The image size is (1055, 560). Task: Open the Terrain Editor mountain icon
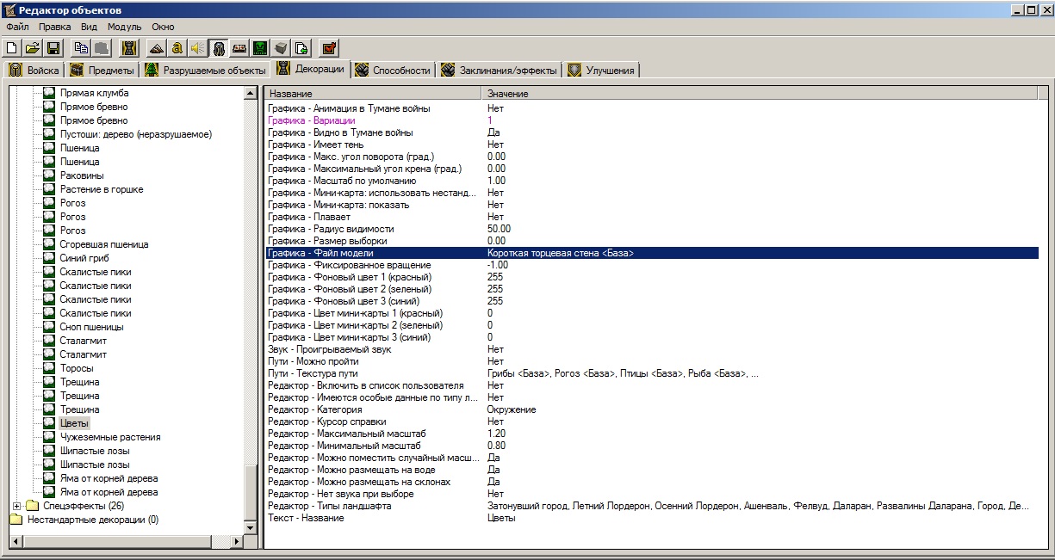pos(156,48)
